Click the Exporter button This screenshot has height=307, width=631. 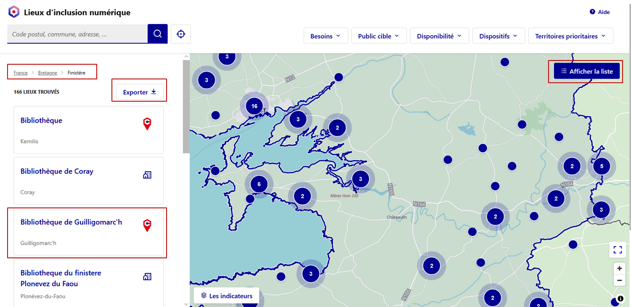pyautogui.click(x=140, y=92)
